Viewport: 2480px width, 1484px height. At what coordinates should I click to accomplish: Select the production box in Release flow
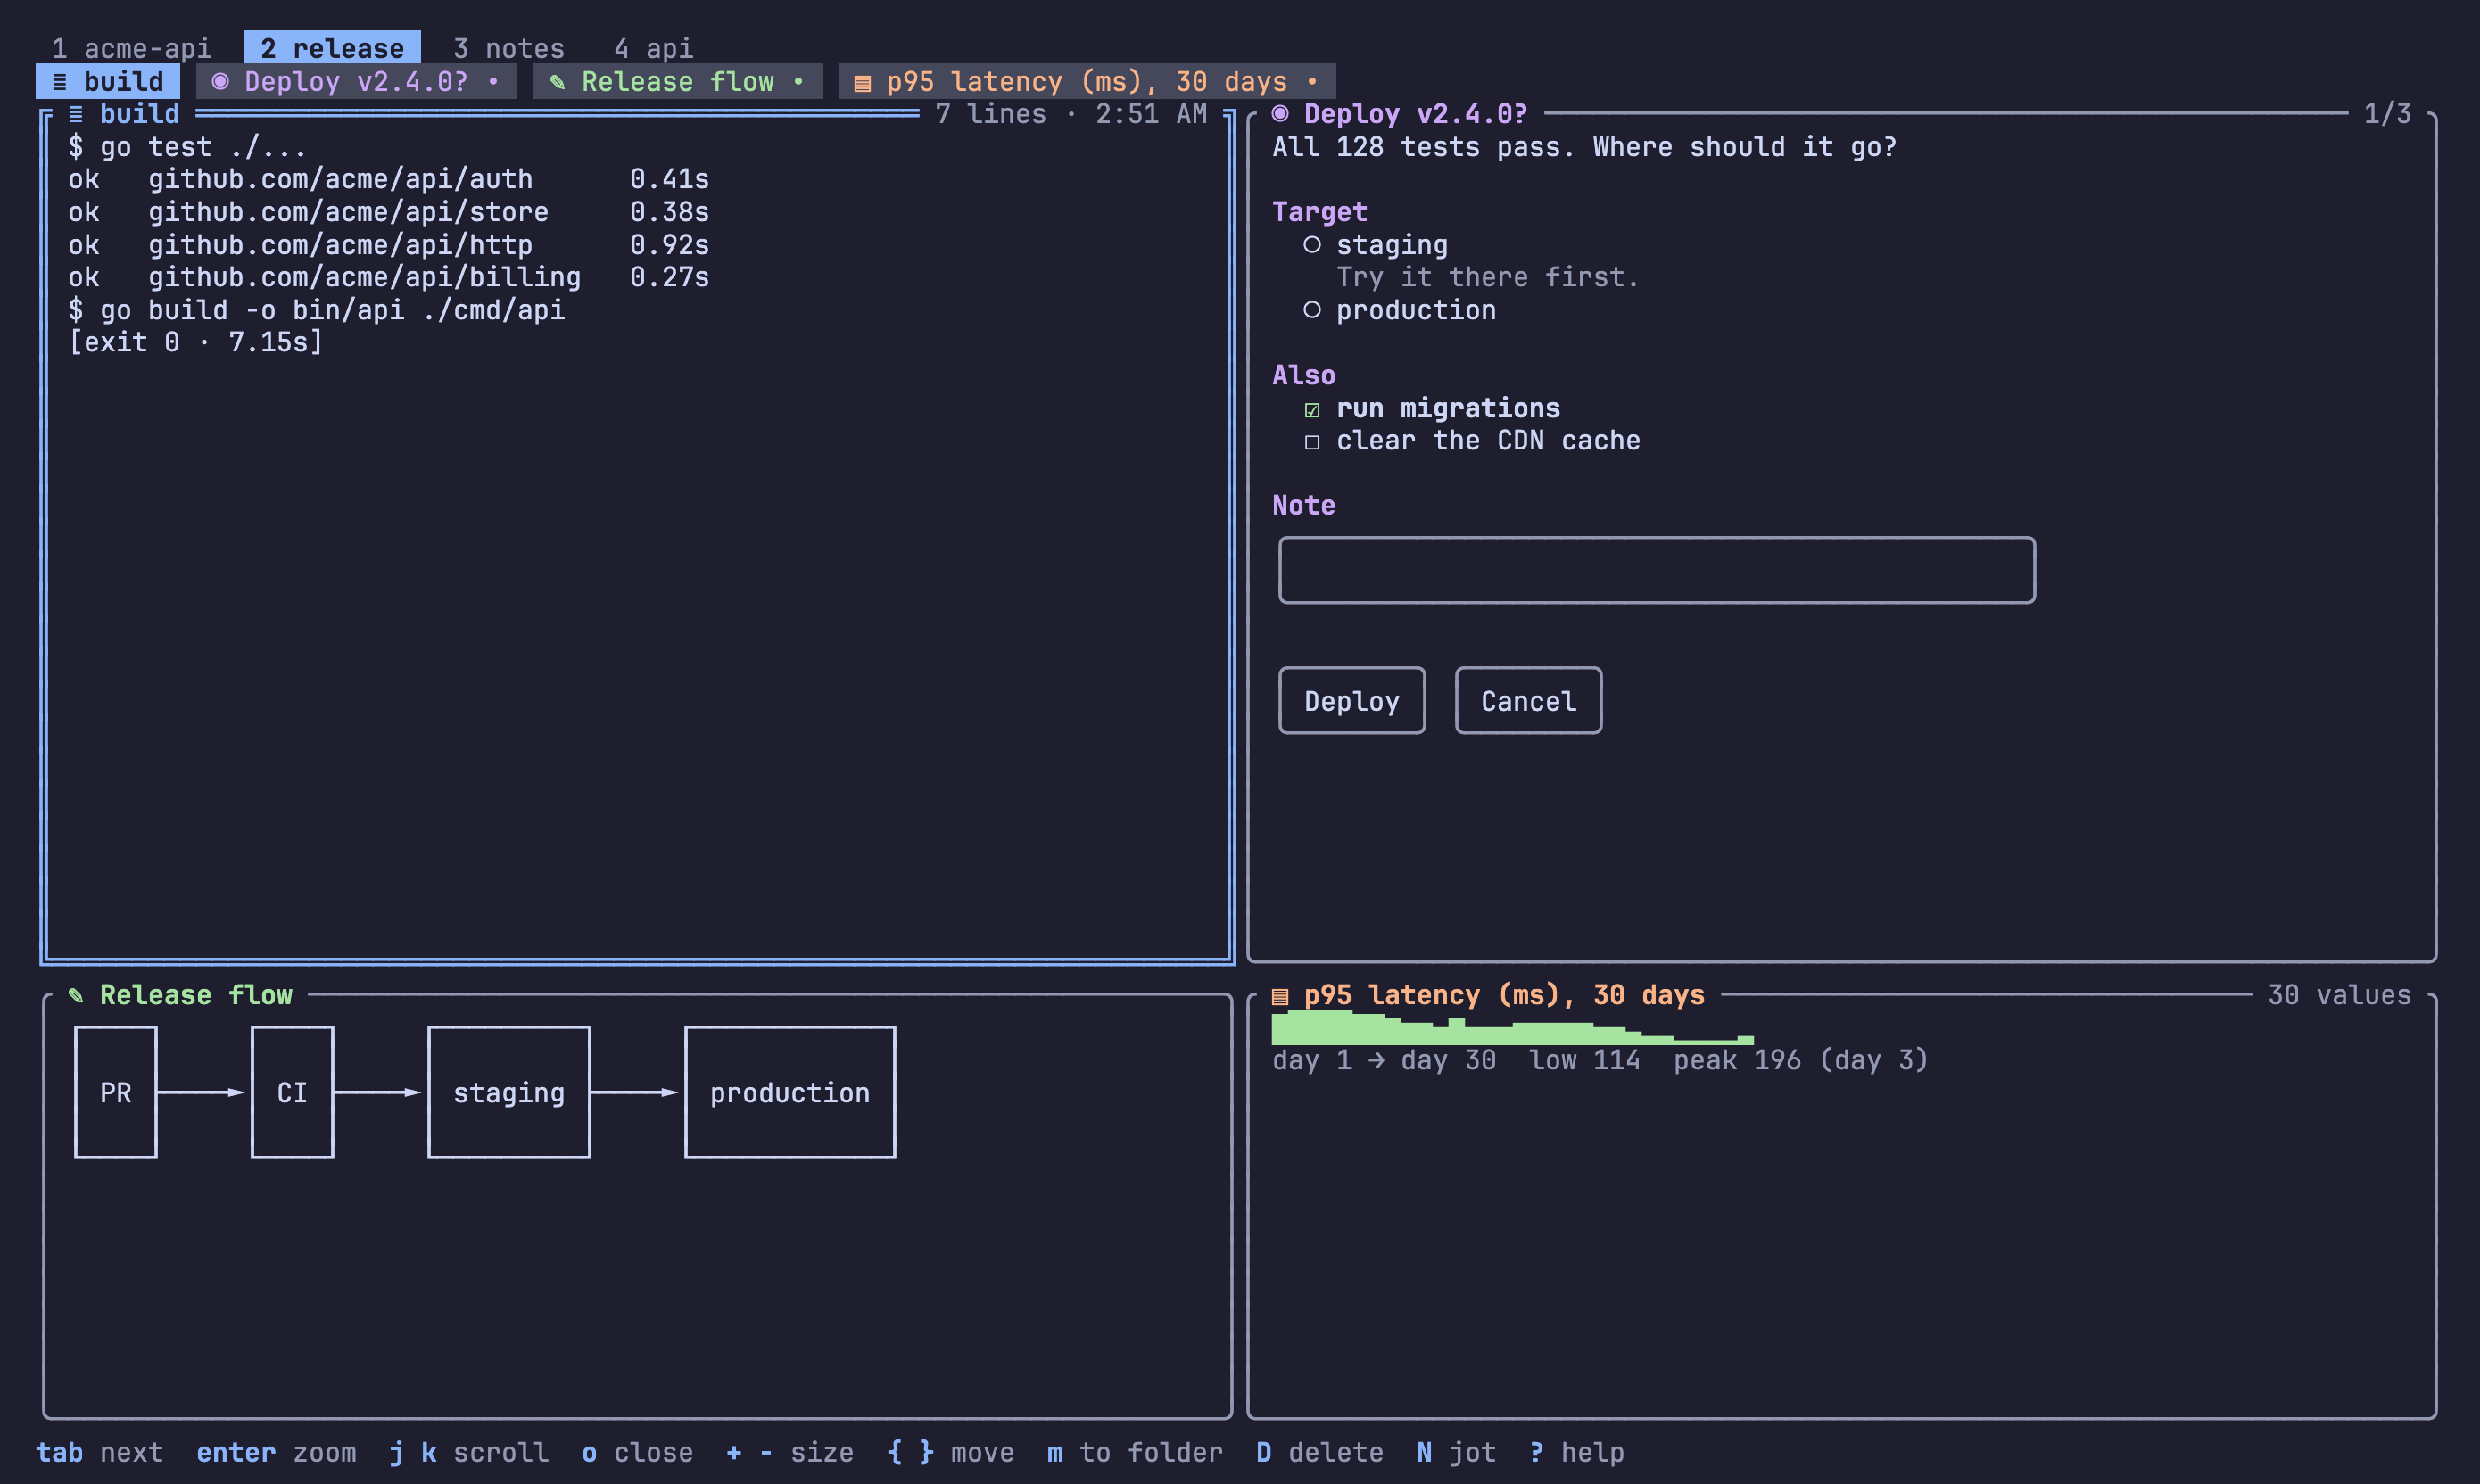[x=790, y=1092]
